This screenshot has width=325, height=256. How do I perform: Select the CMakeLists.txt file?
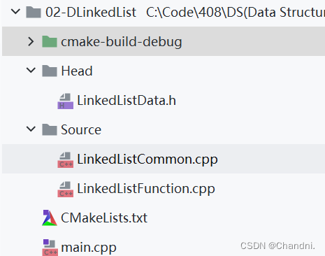104,218
